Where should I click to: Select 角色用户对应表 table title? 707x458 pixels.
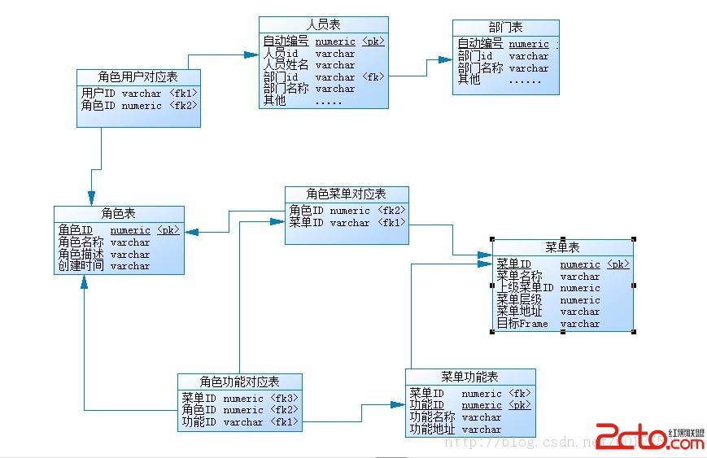click(138, 76)
